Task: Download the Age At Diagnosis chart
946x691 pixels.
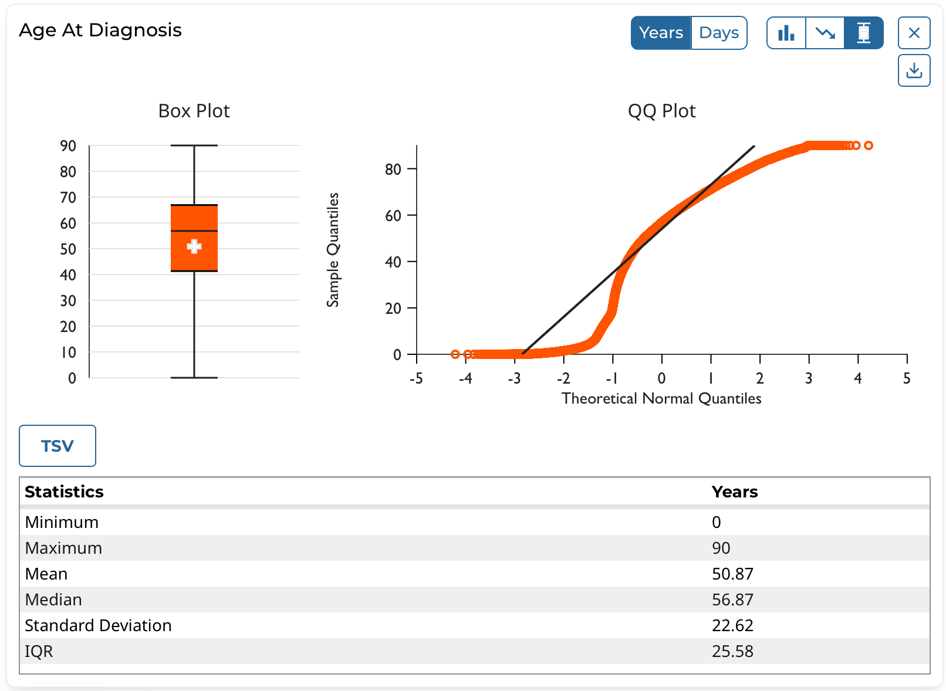Action: [x=914, y=70]
